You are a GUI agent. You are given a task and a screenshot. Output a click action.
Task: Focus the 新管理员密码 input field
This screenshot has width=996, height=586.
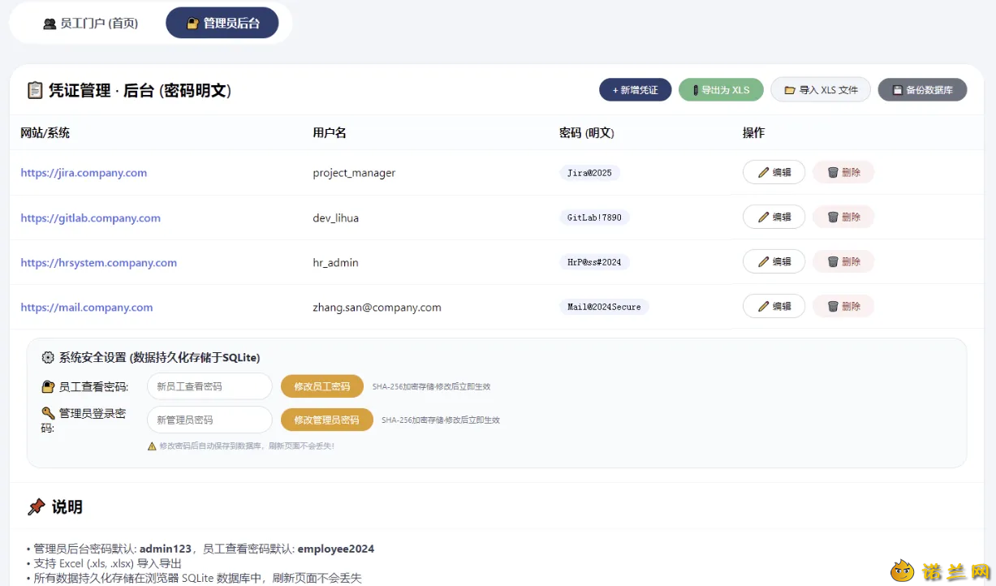(209, 420)
